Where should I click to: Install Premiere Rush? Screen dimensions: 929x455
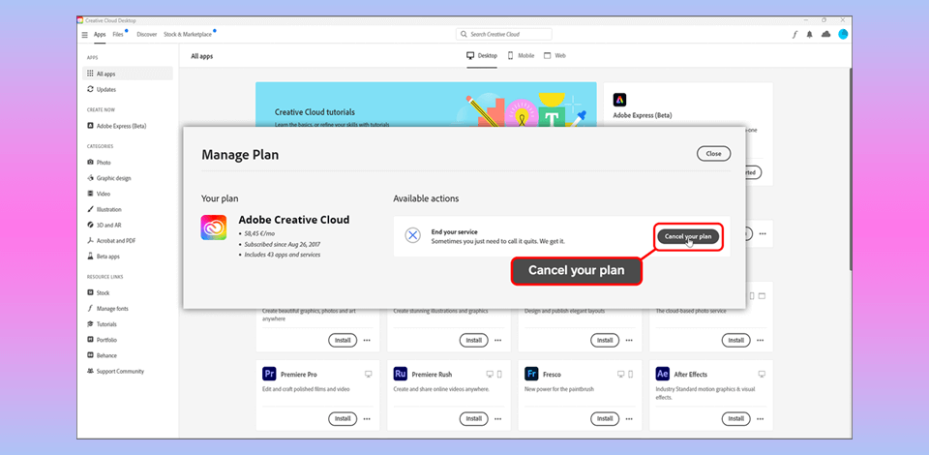(473, 419)
